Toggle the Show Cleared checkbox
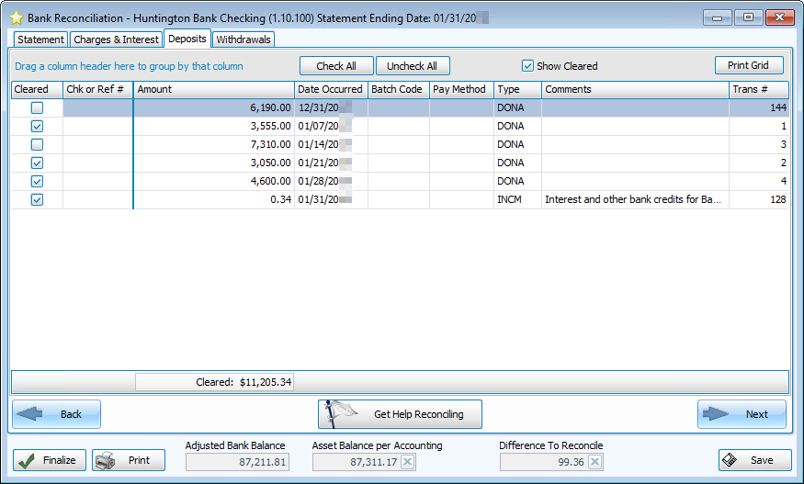Viewport: 804px width, 484px height. [527, 66]
